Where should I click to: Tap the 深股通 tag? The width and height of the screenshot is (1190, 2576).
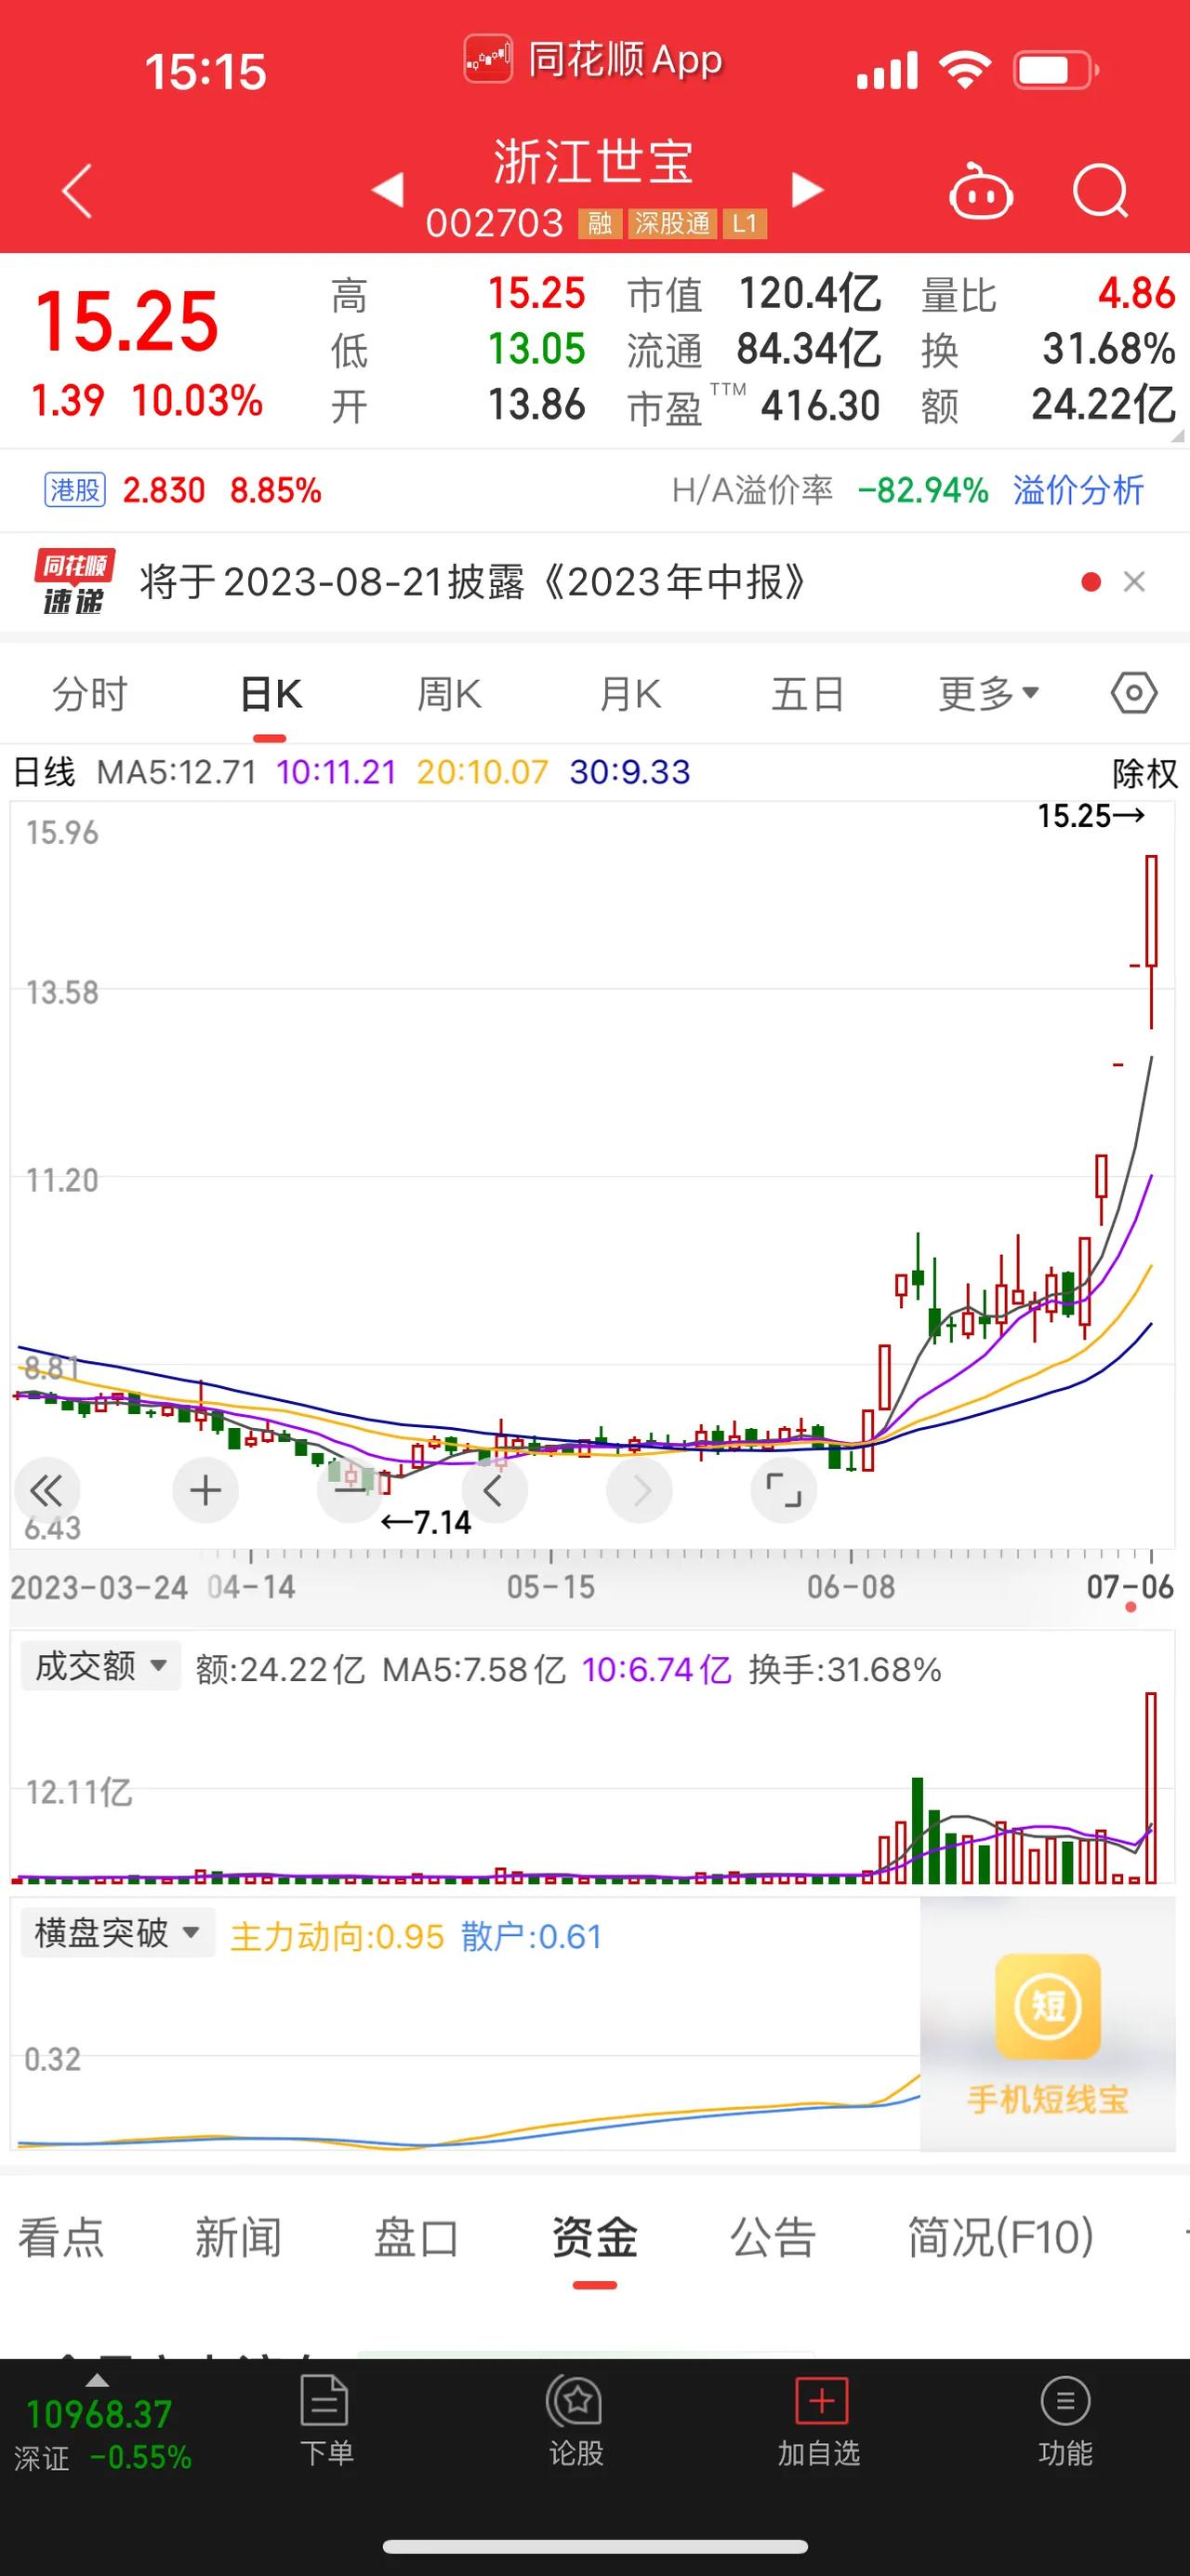pos(672,223)
